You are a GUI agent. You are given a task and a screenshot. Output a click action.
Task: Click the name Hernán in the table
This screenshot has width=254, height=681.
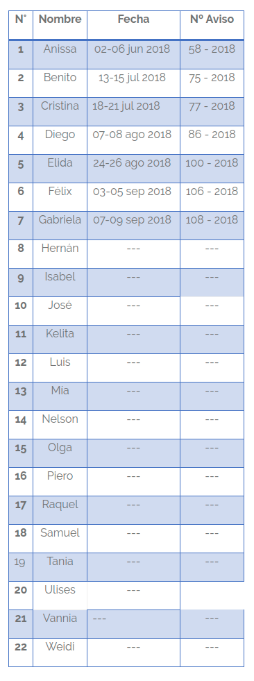click(60, 249)
